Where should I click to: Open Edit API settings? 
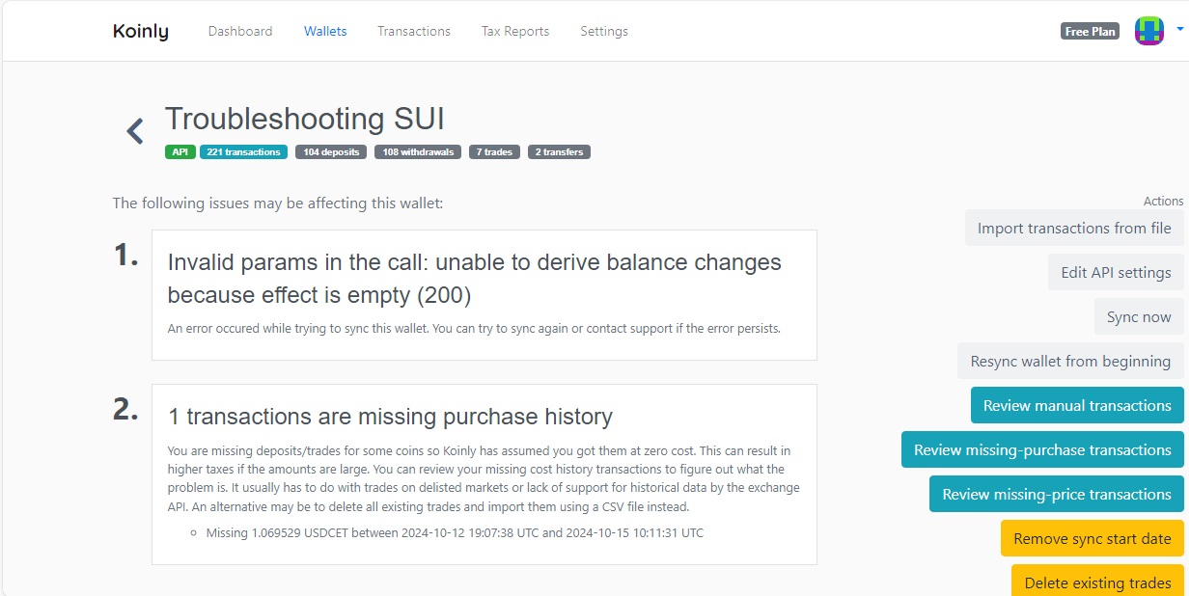coord(1116,273)
